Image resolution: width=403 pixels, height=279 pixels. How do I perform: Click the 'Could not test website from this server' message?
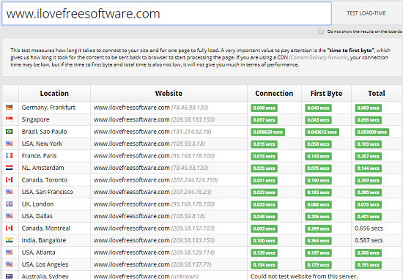(304, 276)
